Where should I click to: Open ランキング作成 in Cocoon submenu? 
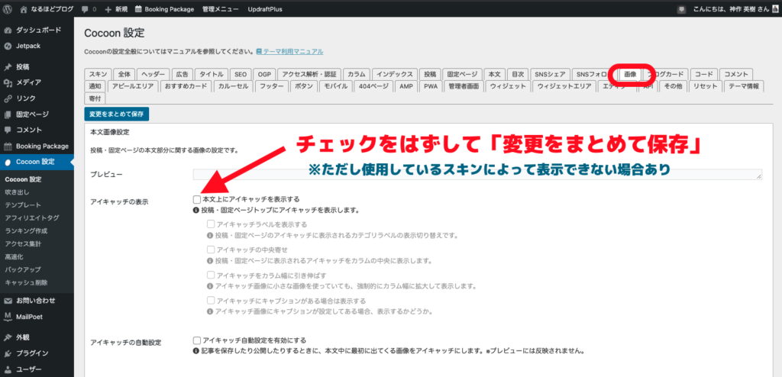[26, 231]
